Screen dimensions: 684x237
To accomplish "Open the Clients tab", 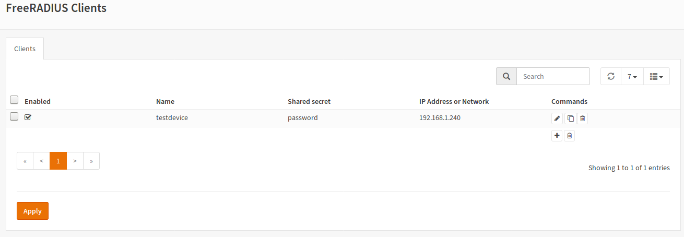I will [x=25, y=49].
